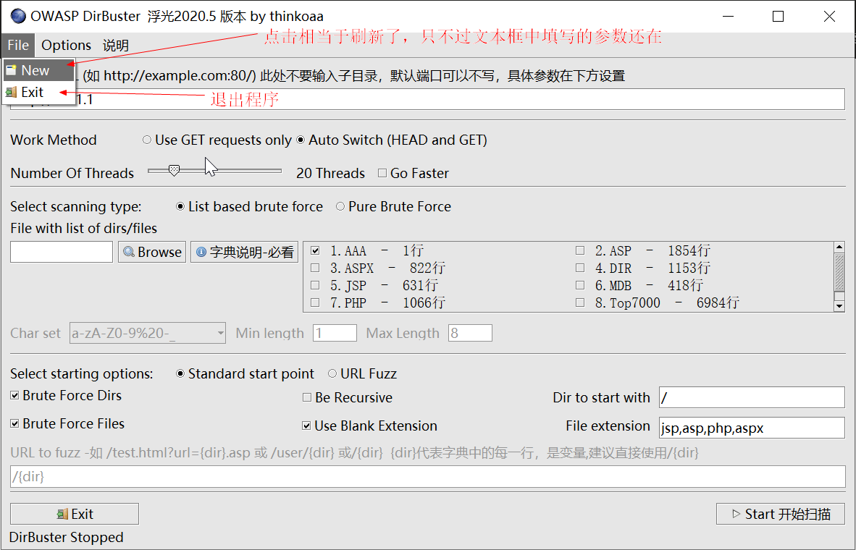Click the Max Length field
This screenshot has height=550, width=856.
[x=470, y=333]
